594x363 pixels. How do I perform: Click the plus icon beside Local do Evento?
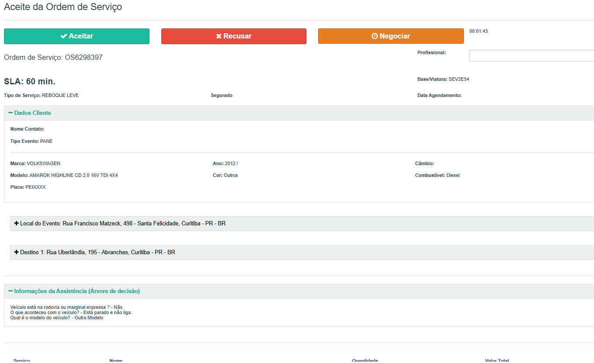pos(17,223)
